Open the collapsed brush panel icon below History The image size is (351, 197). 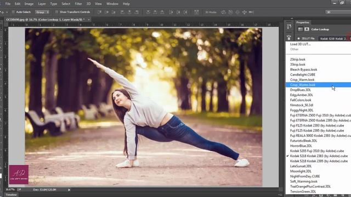(289, 37)
